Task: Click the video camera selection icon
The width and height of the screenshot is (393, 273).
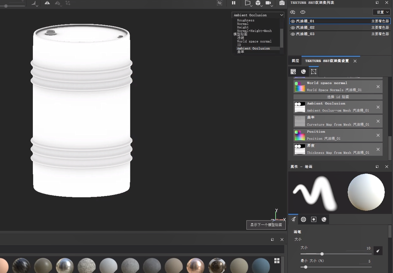Action: (x=268, y=3)
